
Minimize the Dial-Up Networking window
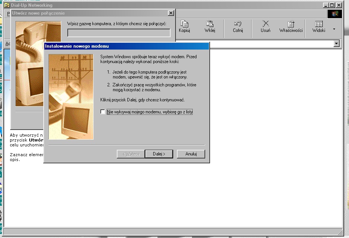tap(326, 5)
